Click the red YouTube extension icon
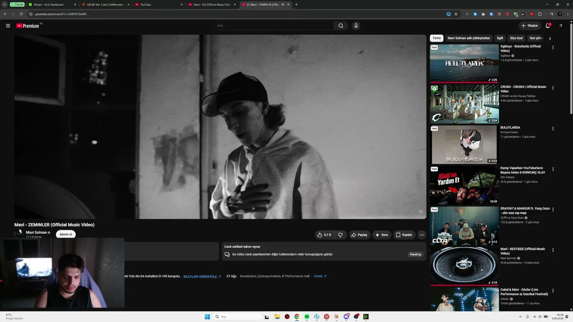573x322 pixels. pos(532,14)
